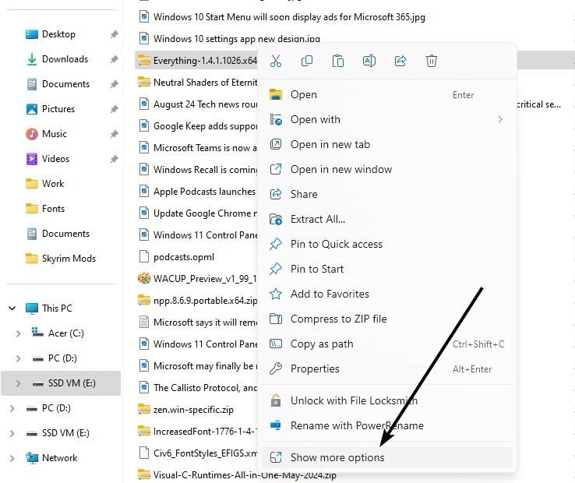Click the pin icon beside Videos
Viewport: 575px width, 483px height.
114,159
